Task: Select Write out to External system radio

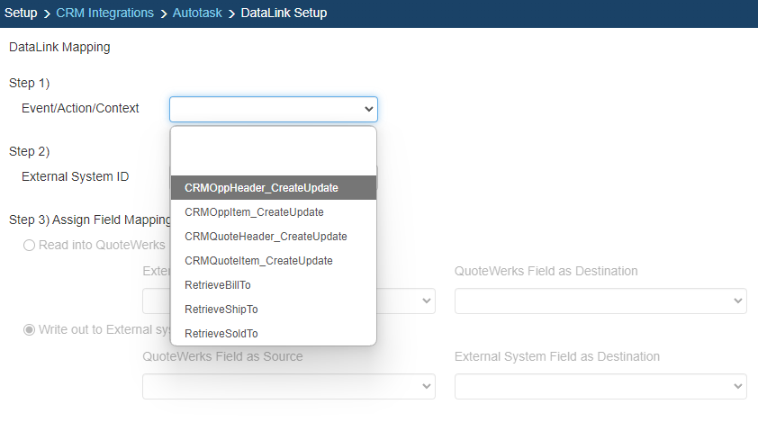Action: [30, 329]
